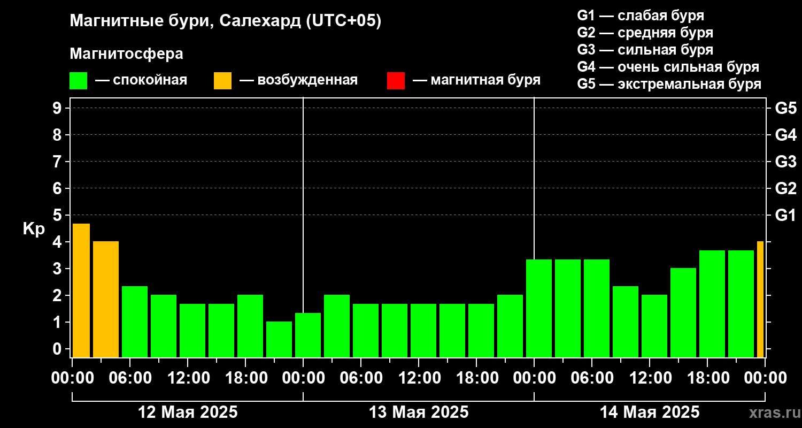Click the "00:00" label starting 12 May

tap(73, 378)
